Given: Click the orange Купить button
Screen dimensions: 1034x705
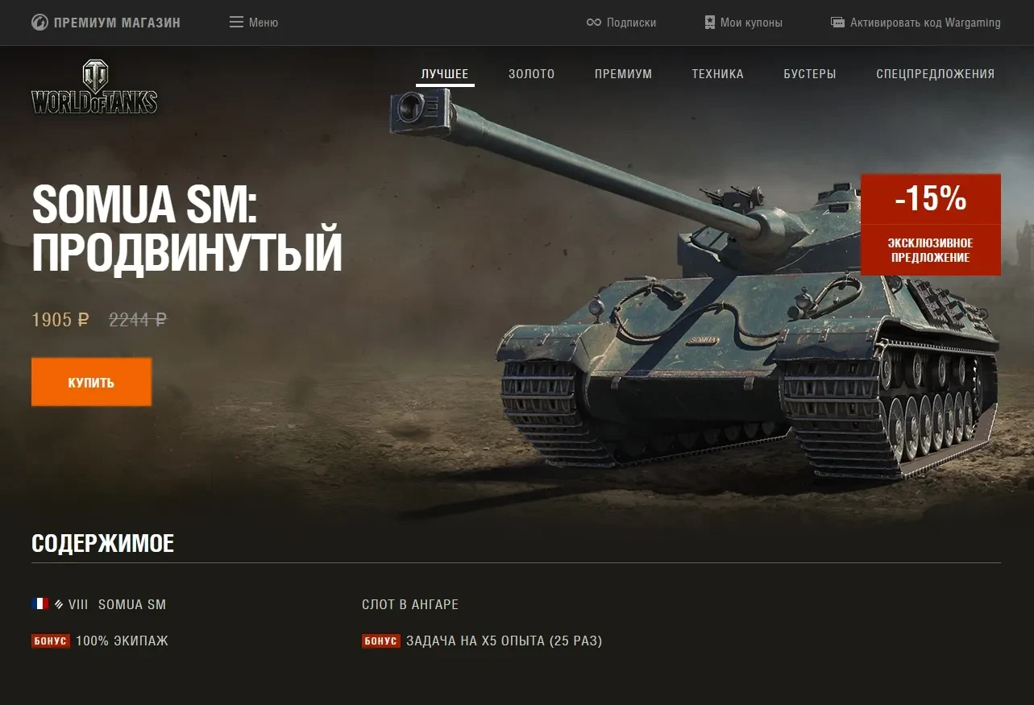Looking at the screenshot, I should tap(91, 382).
